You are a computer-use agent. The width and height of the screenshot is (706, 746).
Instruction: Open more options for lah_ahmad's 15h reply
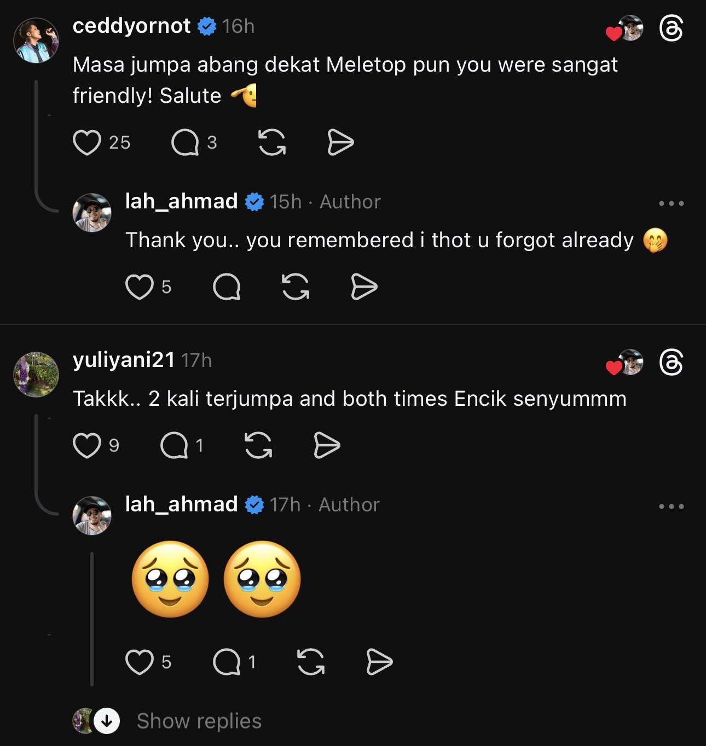click(671, 203)
